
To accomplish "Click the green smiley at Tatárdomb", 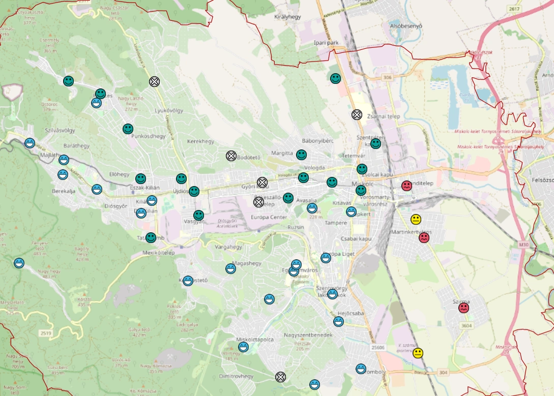I will click(x=151, y=237).
